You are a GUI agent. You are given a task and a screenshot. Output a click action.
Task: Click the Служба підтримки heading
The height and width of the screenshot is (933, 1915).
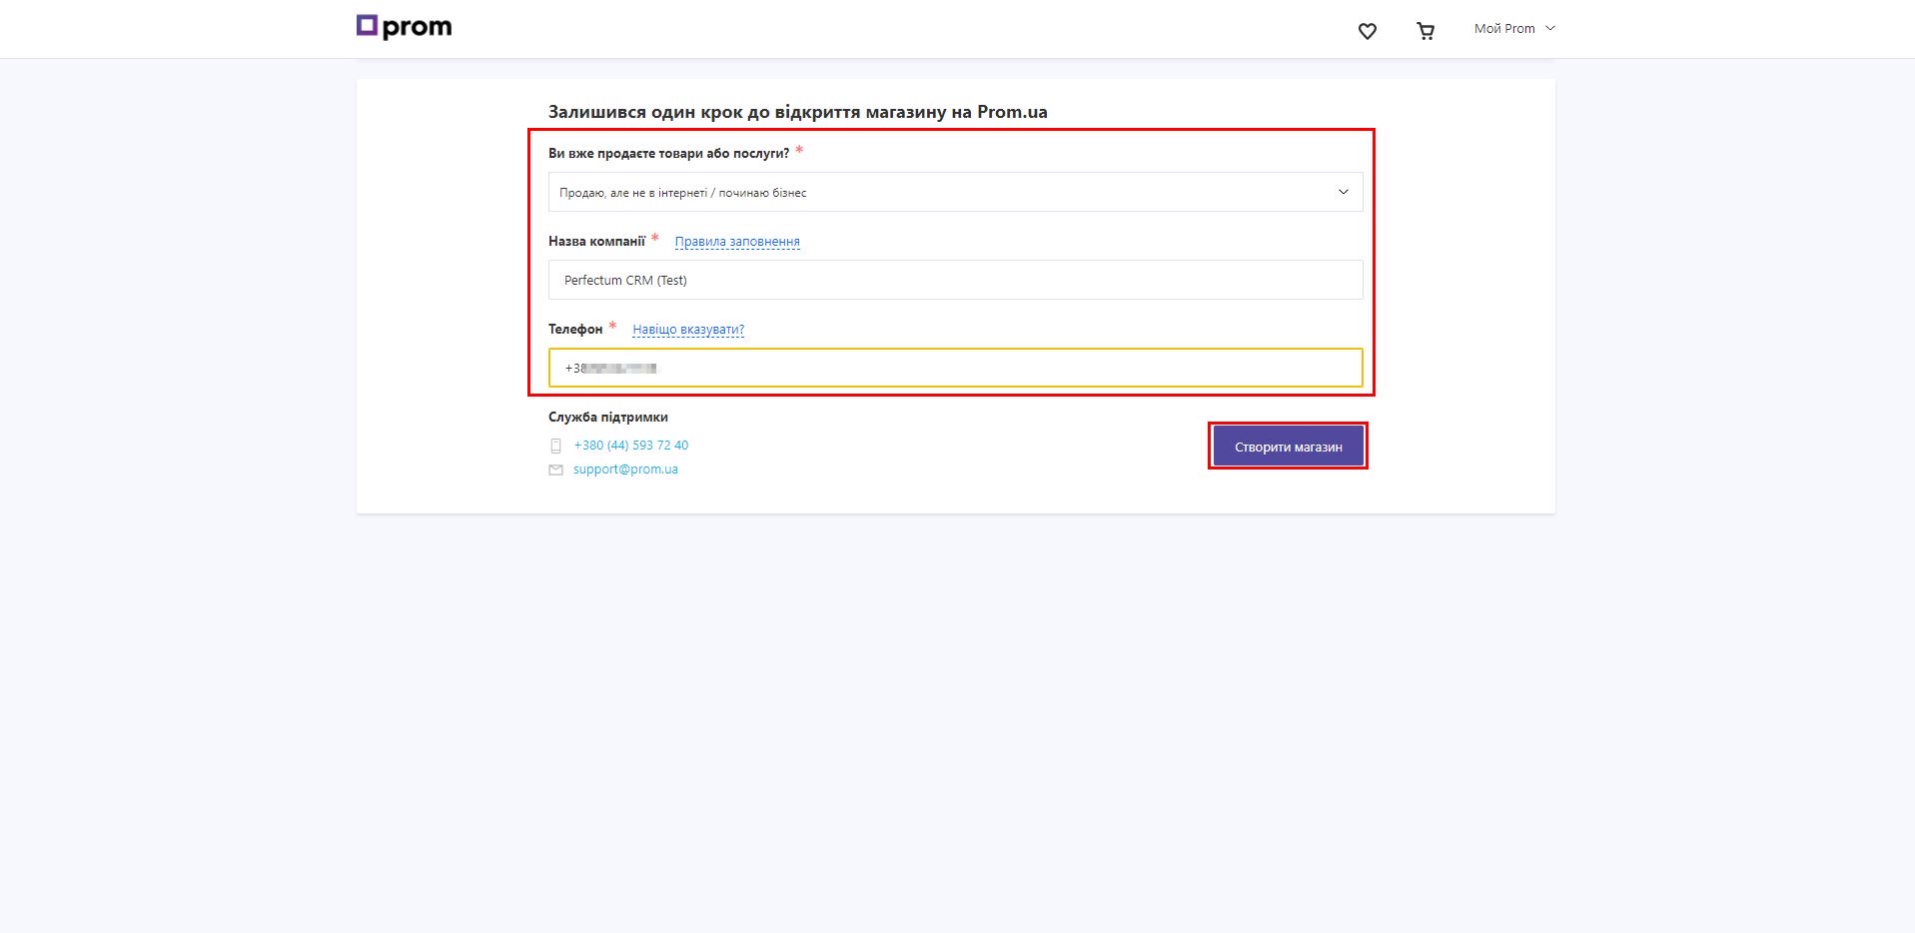[608, 418]
